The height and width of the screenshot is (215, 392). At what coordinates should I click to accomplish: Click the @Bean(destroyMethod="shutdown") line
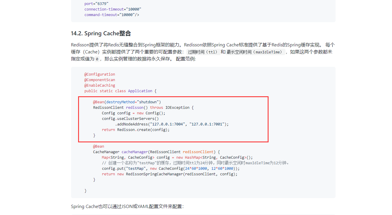tap(127, 102)
